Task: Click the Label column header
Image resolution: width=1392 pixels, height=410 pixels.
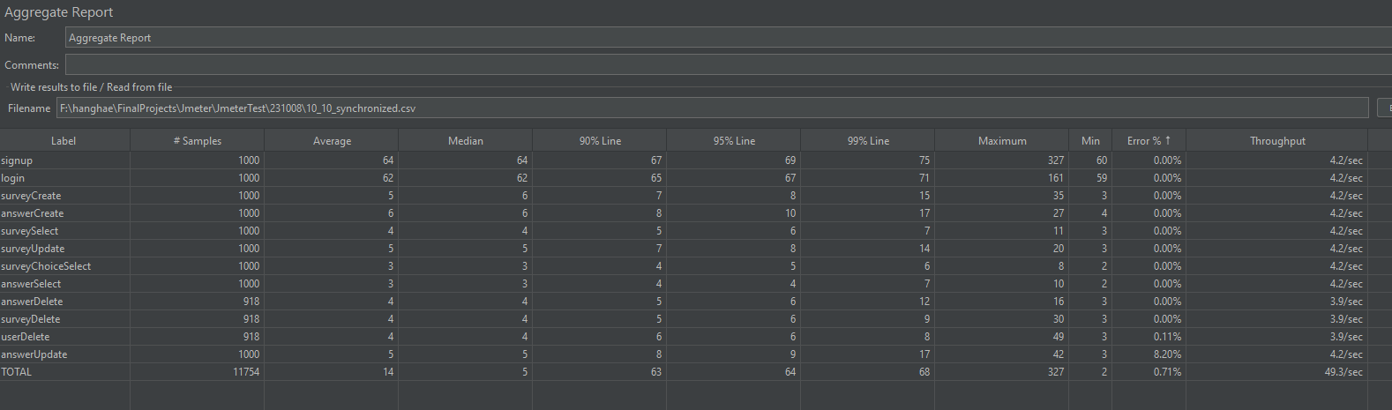Action: 64,140
